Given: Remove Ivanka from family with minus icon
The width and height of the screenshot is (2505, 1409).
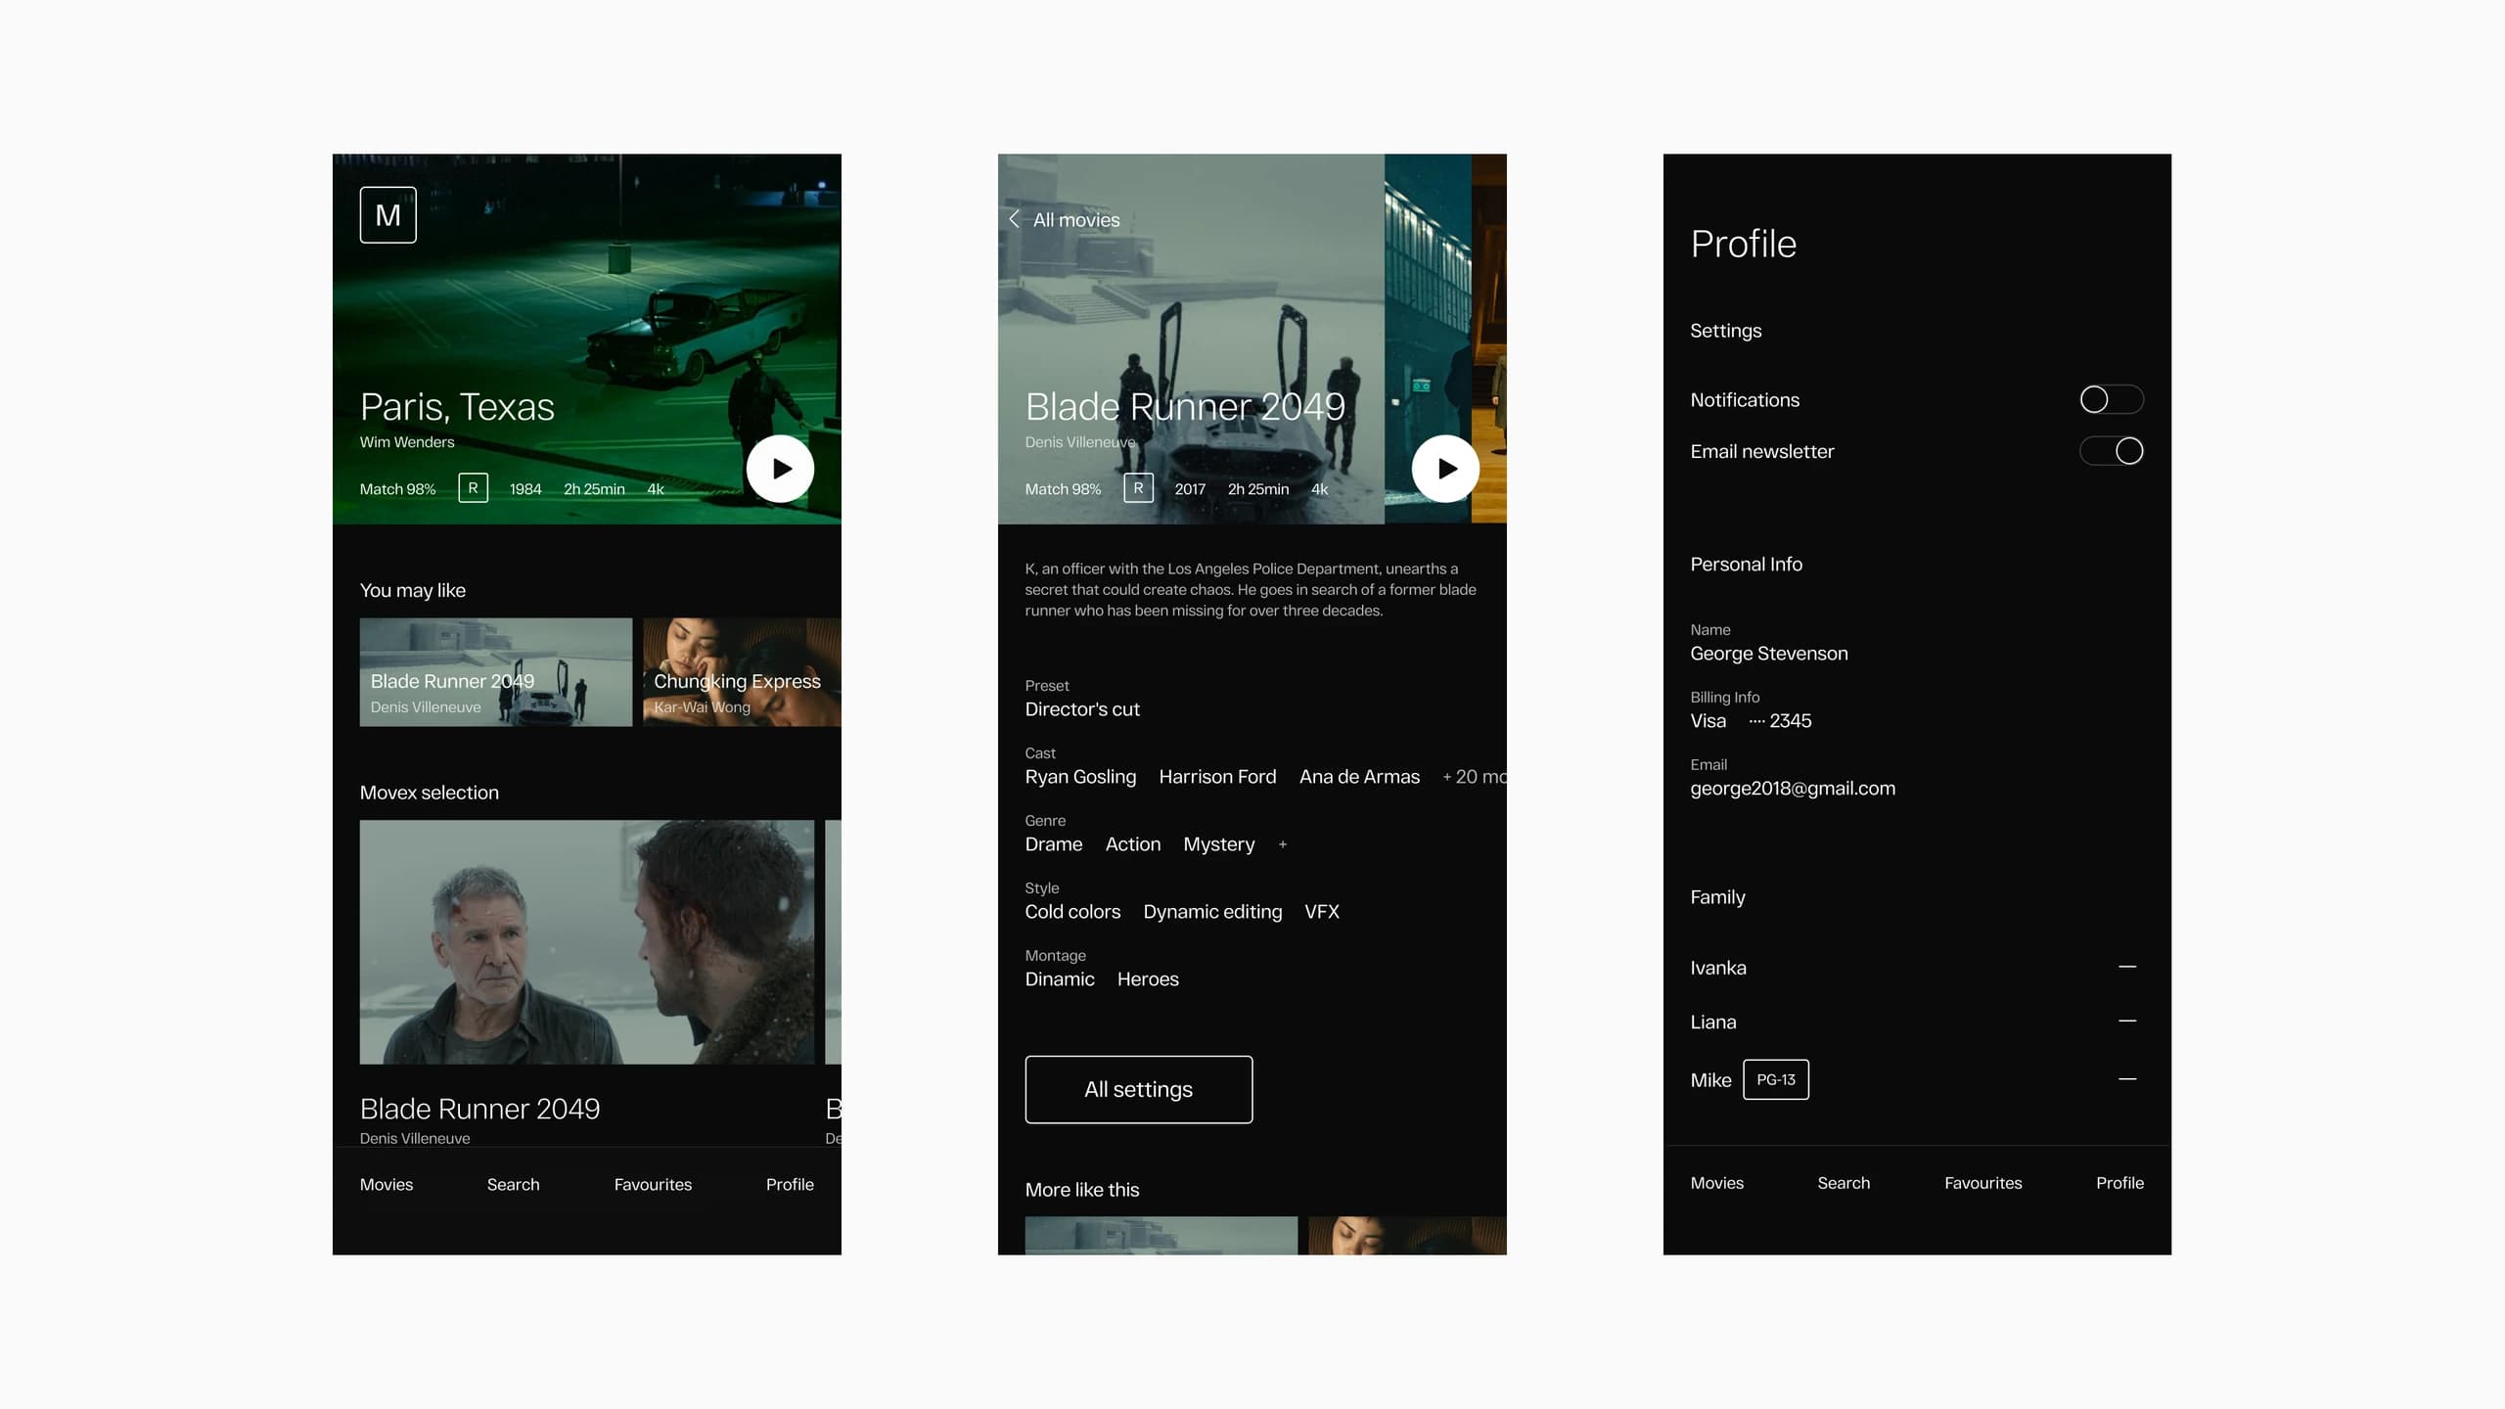Looking at the screenshot, I should pyautogui.click(x=2127, y=967).
